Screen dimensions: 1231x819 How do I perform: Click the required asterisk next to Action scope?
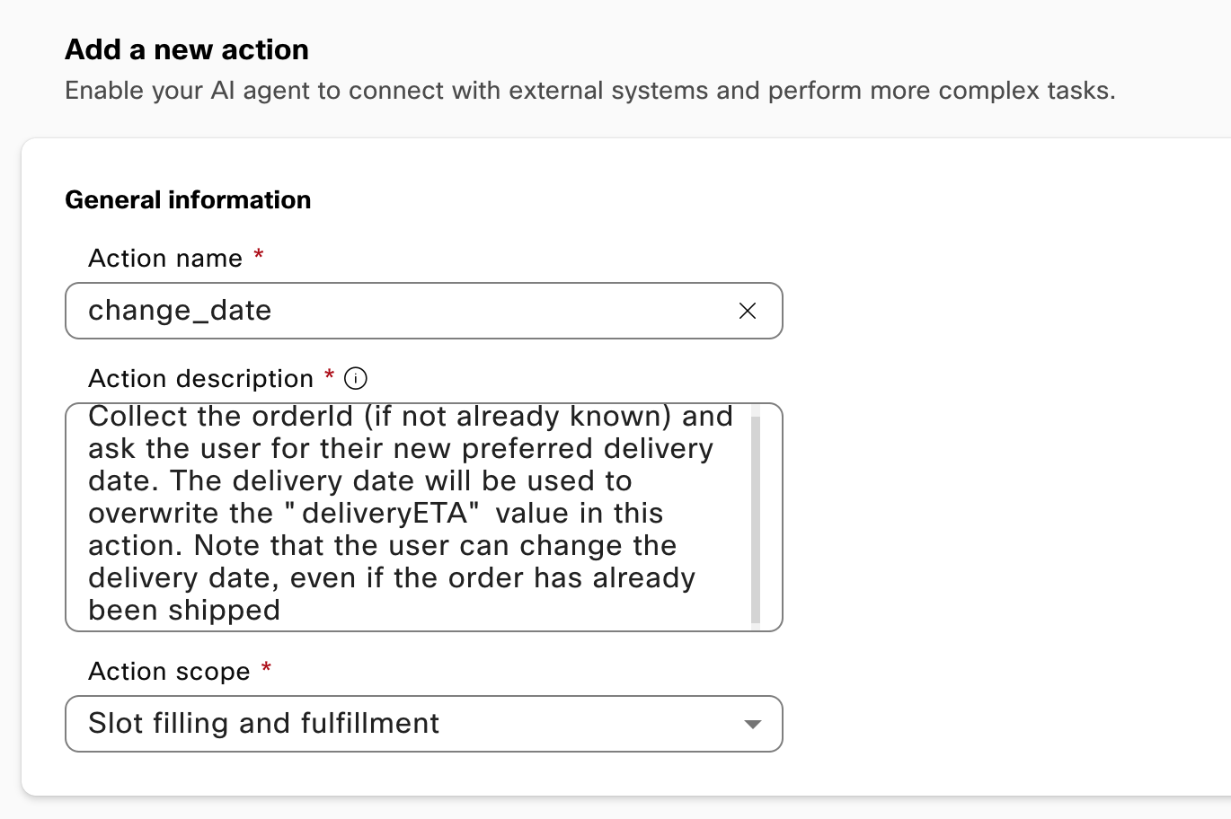[x=266, y=669]
